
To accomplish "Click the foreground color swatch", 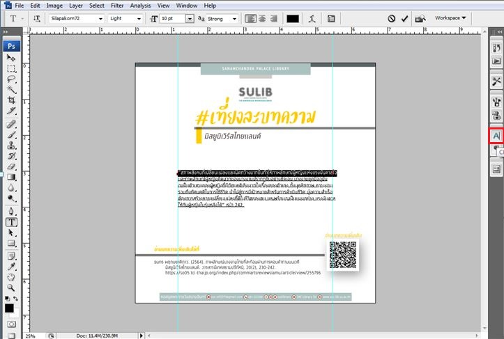I will (x=9, y=308).
